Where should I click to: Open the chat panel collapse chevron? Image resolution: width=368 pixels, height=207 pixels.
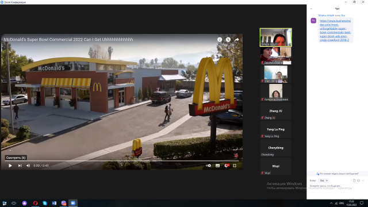pos(311,9)
